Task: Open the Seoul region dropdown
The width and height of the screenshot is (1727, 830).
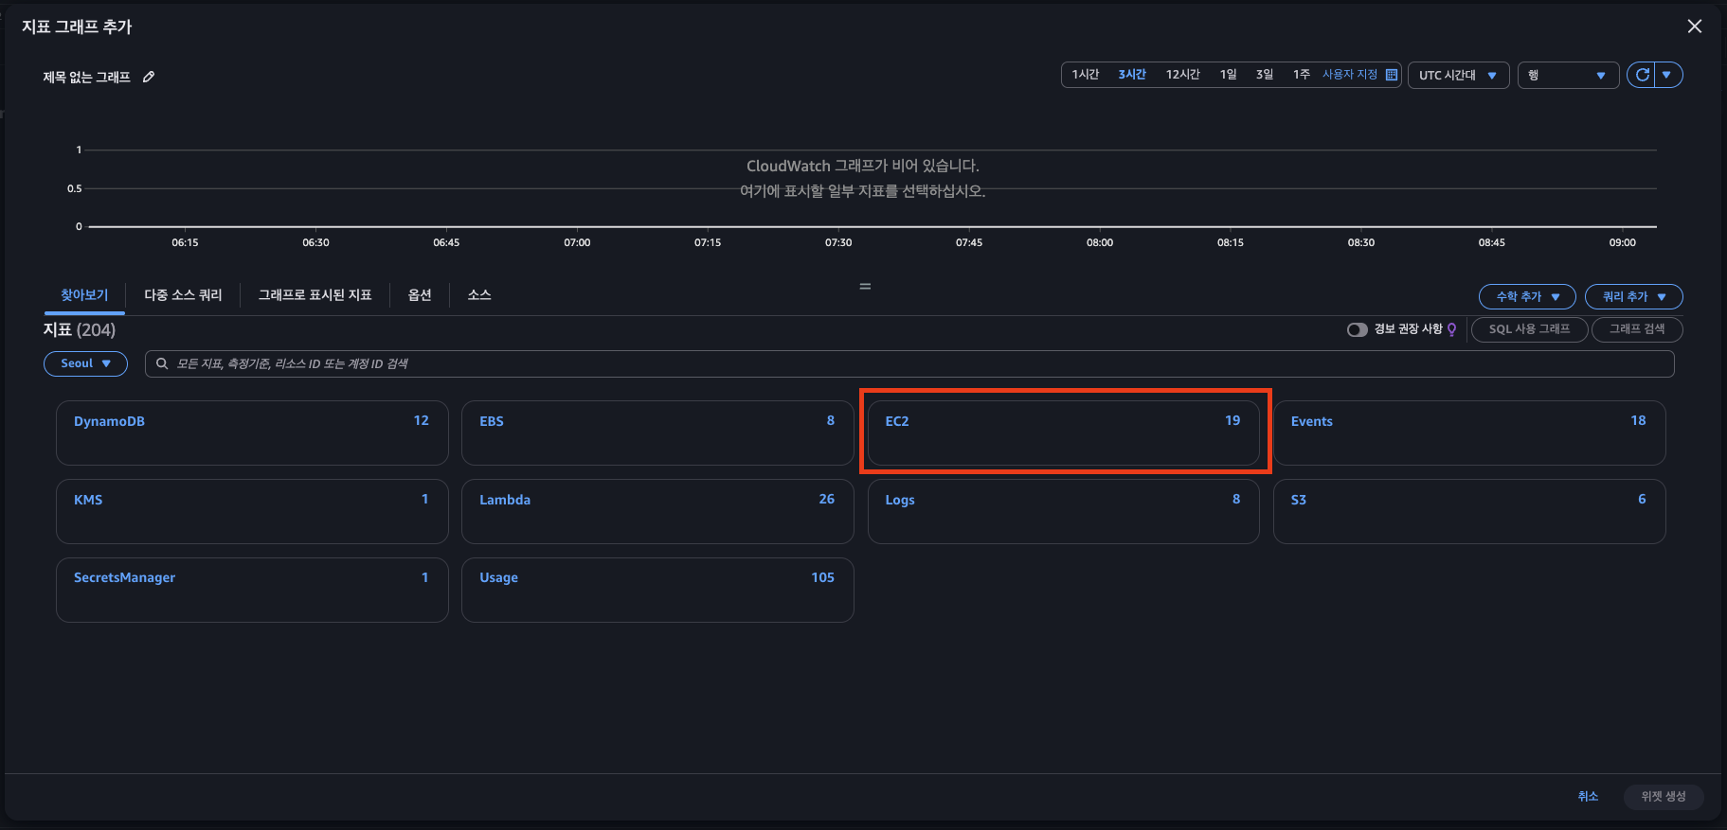Action: click(85, 363)
